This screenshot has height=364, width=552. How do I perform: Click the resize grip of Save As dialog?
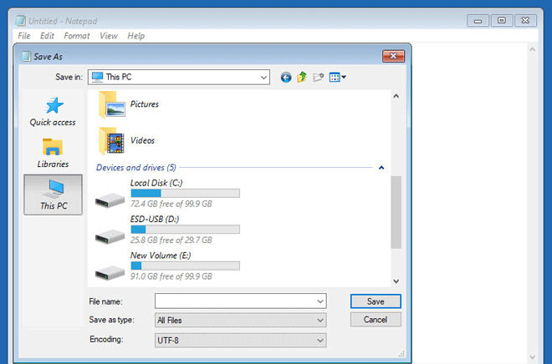point(401,353)
